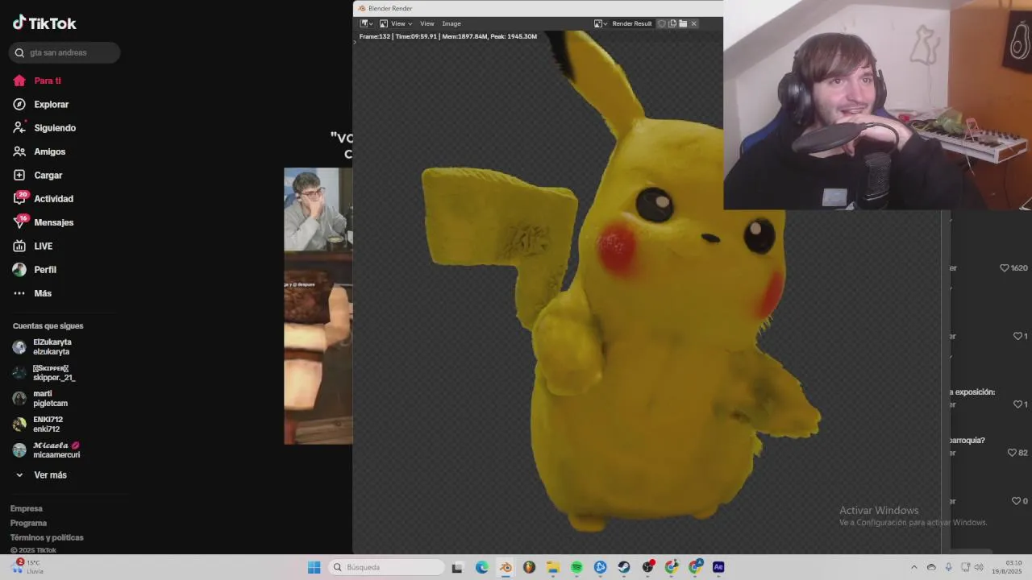The image size is (1032, 580).
Task: Click the Amigos icon
Action: pyautogui.click(x=19, y=151)
